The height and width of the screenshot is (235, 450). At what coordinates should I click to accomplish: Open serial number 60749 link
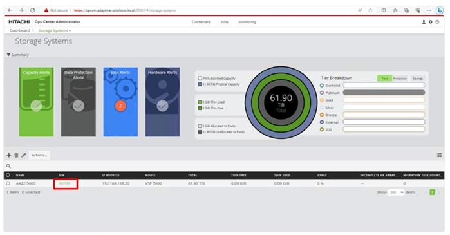pos(64,183)
